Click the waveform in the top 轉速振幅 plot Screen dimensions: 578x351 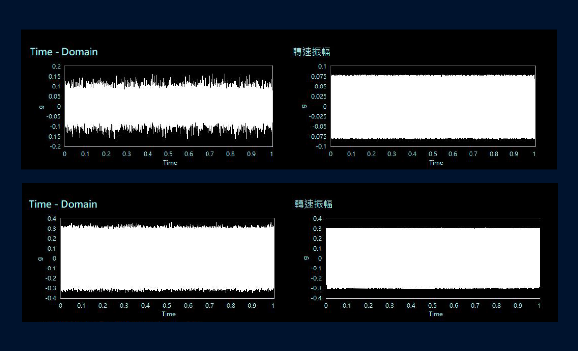point(433,106)
